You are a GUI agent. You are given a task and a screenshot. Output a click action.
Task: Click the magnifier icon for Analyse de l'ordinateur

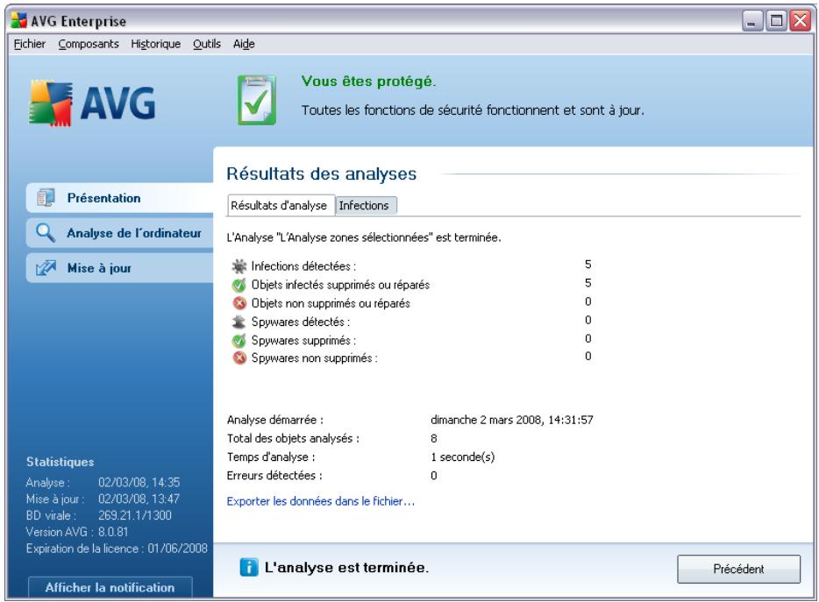click(46, 233)
